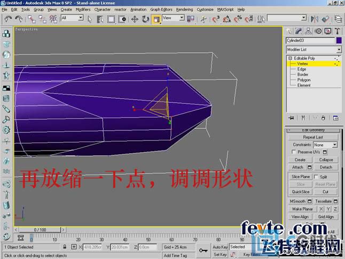345x259 pixels.
Task: Activate highlighted Select and Scale tool
Action: point(156,19)
